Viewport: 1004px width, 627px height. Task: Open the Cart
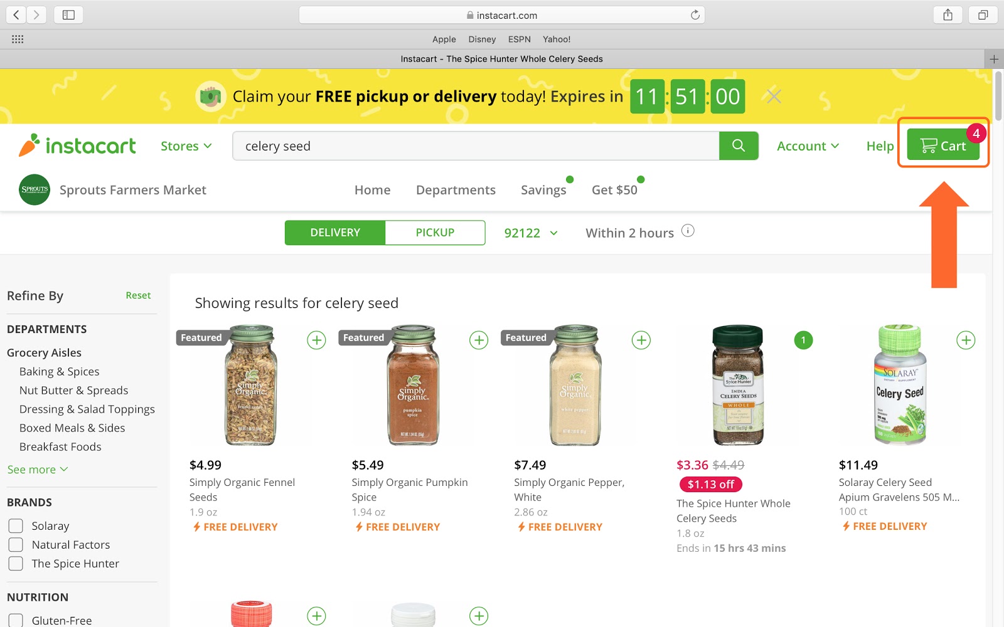pyautogui.click(x=943, y=144)
